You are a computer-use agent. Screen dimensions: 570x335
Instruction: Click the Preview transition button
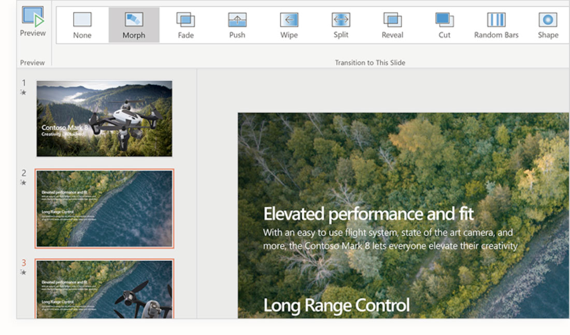(x=33, y=21)
